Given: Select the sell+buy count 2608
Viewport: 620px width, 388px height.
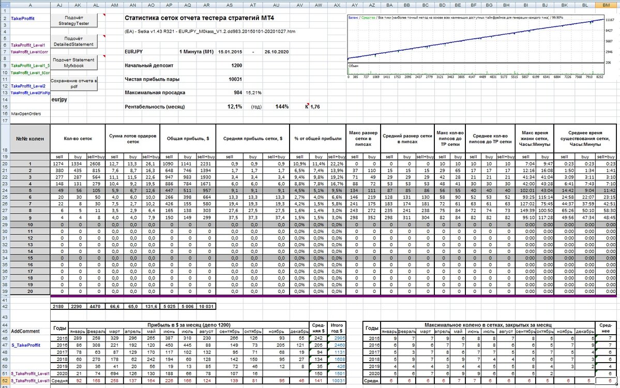Looking at the screenshot, I should tap(96, 164).
